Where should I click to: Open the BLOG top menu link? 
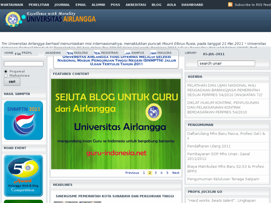(x=157, y=5)
